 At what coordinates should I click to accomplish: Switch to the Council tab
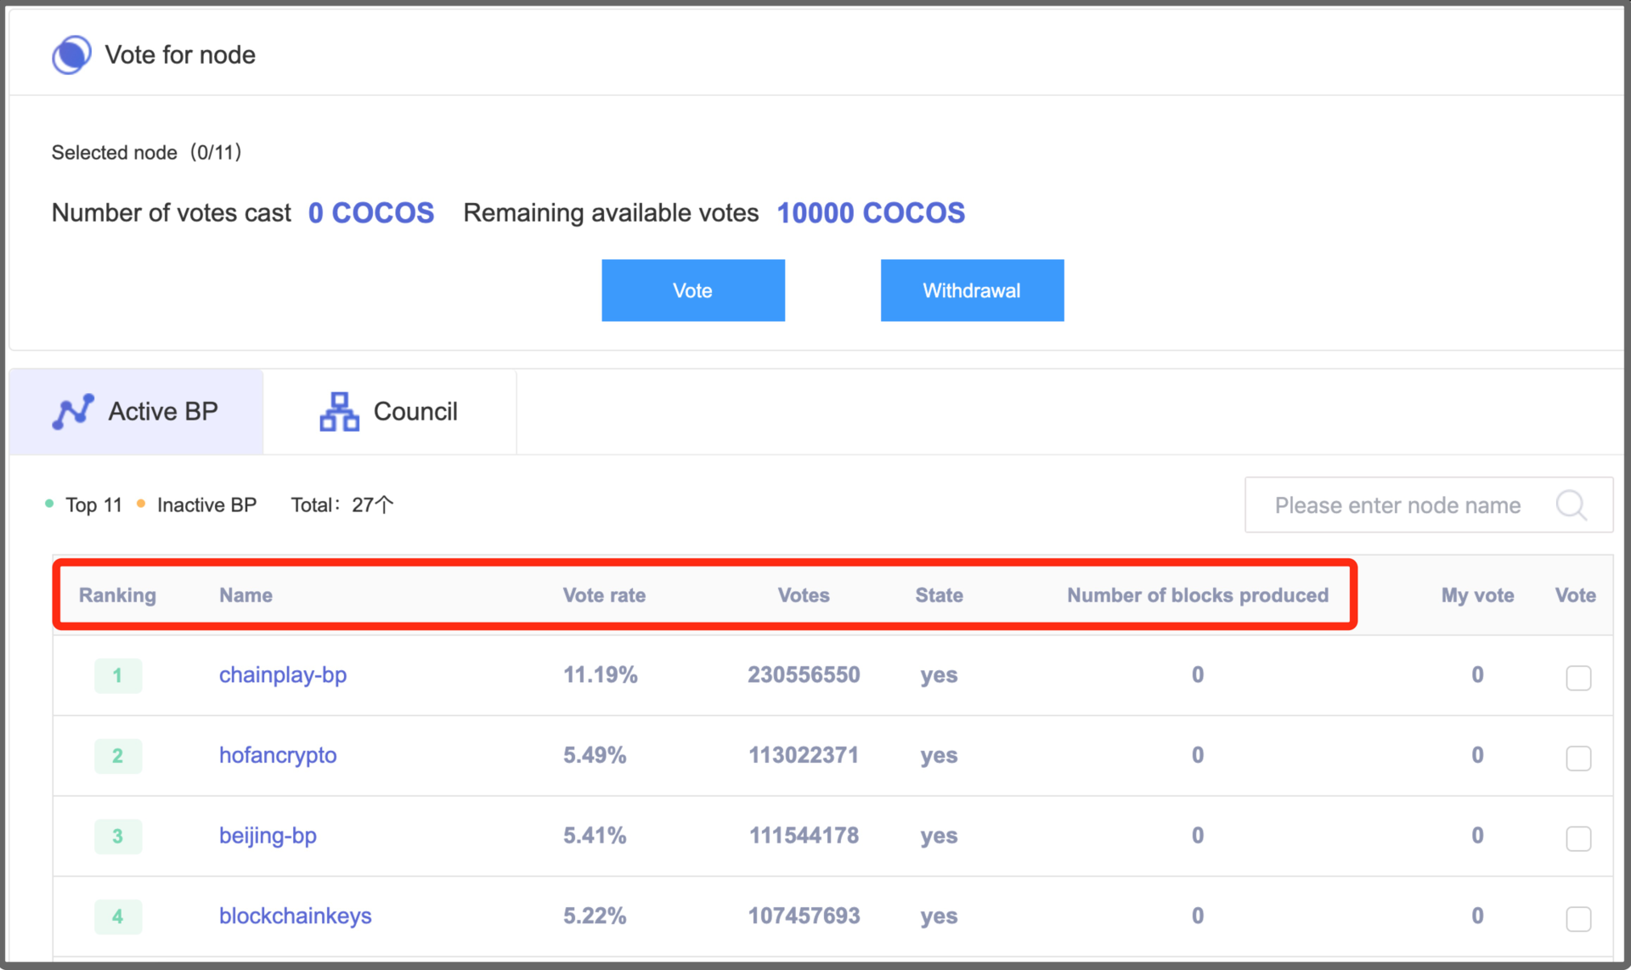coord(390,412)
